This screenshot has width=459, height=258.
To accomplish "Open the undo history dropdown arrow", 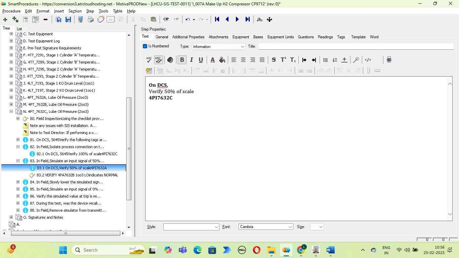I will (194, 19).
